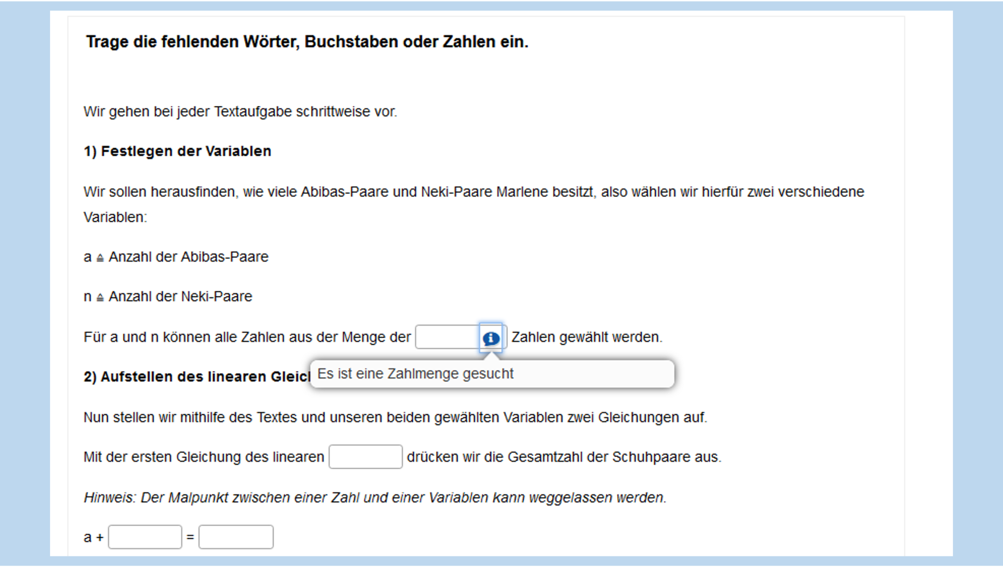Click 'Wir sollen herausfinden' paragraph text
The image size is (1003, 567).
coord(473,192)
